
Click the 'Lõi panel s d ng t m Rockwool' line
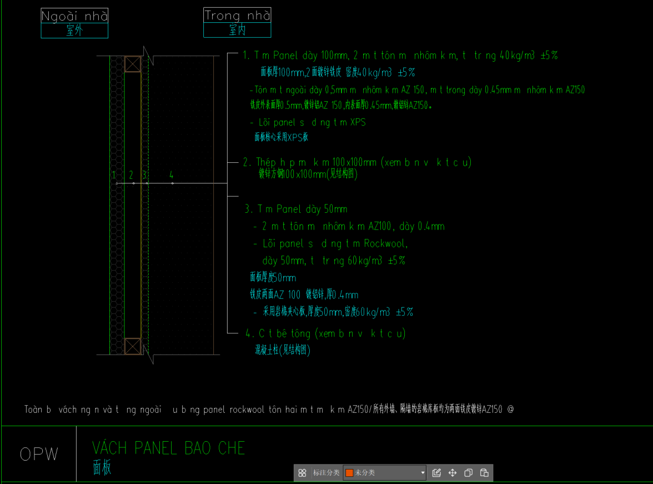(x=331, y=243)
